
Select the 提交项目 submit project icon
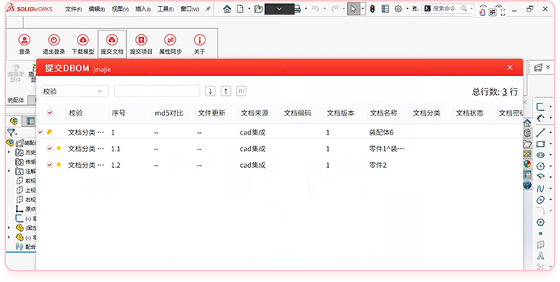pos(141,40)
